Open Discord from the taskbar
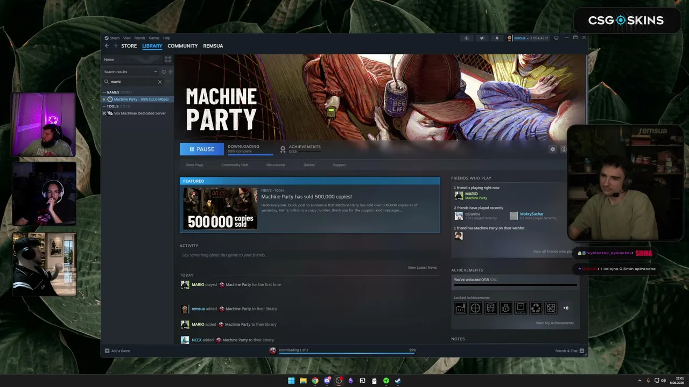The width and height of the screenshot is (689, 387). (x=327, y=381)
